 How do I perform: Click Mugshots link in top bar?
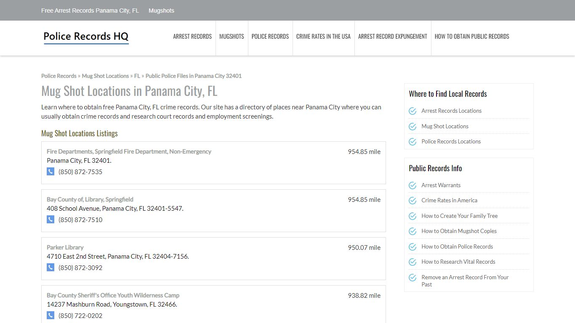click(161, 11)
